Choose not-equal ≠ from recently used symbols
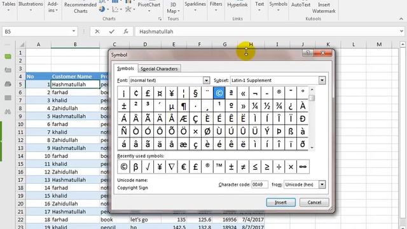Image resolution: width=407 pixels, height=229 pixels. (243, 167)
